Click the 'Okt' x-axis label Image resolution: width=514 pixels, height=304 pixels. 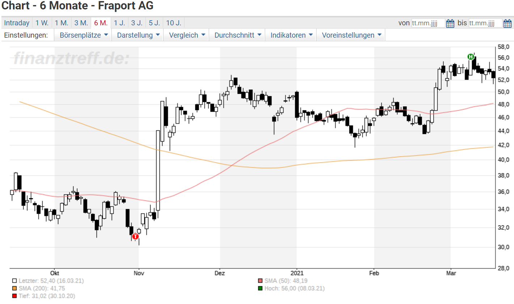55,273
